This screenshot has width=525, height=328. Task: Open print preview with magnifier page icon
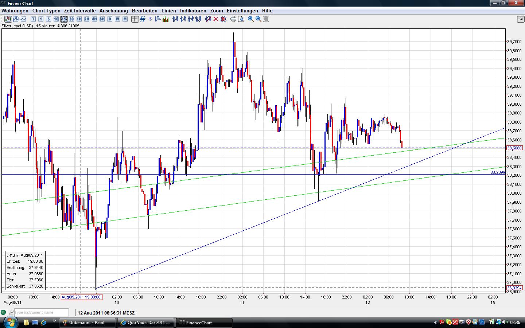pos(241,19)
